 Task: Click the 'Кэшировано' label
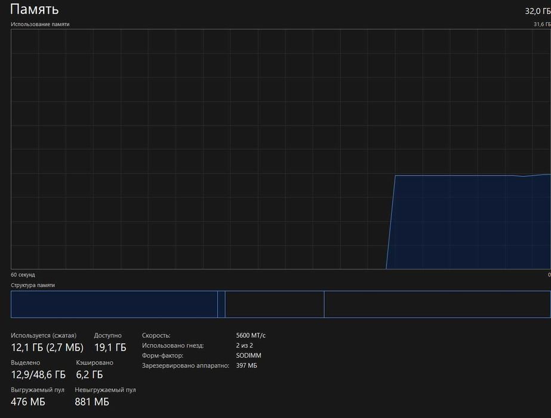click(x=94, y=362)
